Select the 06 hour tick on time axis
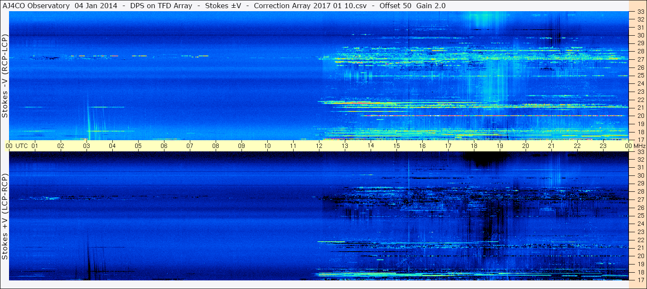The height and width of the screenshot is (289, 647). pos(164,146)
